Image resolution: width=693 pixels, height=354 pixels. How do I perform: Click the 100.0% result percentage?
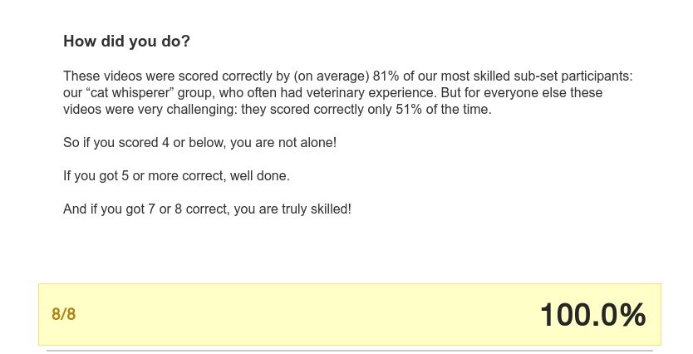(592, 315)
